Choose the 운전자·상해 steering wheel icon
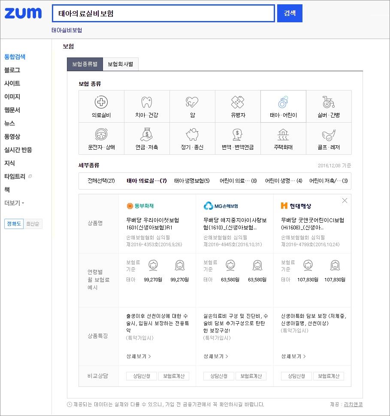390x416 pixels. (x=101, y=135)
